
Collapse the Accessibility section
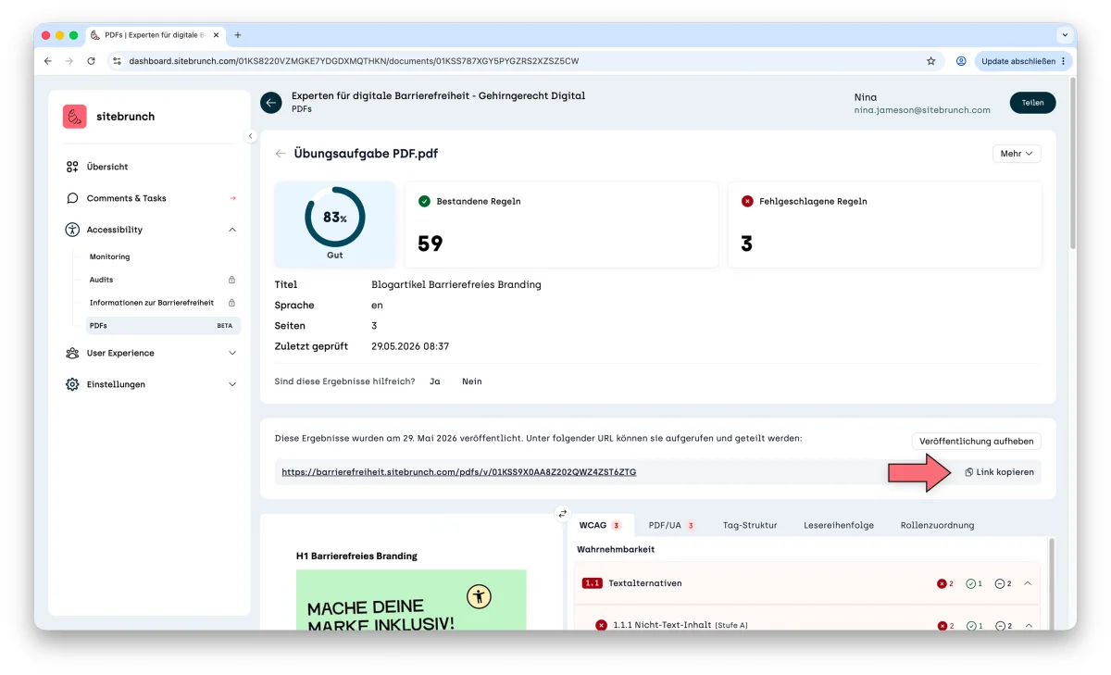[x=232, y=230]
